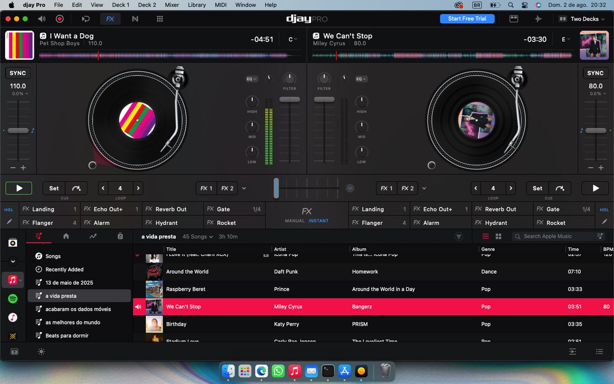Switch library to grid view
Image resolution: width=614 pixels, height=384 pixels.
(x=499, y=237)
